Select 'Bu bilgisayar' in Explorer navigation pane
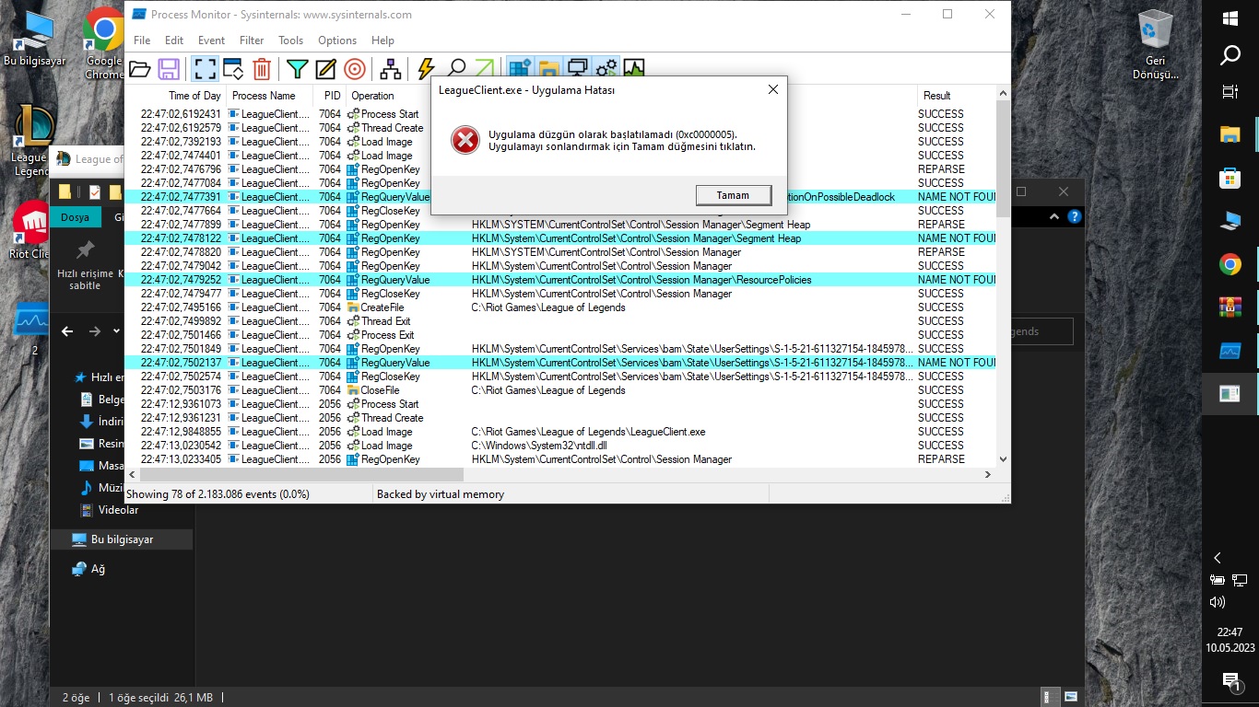Viewport: 1259px width, 707px height. (x=122, y=539)
